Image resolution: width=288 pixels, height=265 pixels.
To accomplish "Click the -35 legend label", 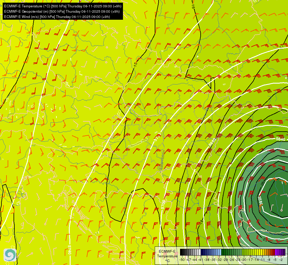I will click(x=213, y=260).
